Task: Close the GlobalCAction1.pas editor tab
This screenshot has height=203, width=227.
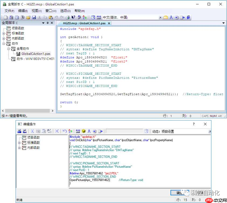Action: tap(109, 23)
